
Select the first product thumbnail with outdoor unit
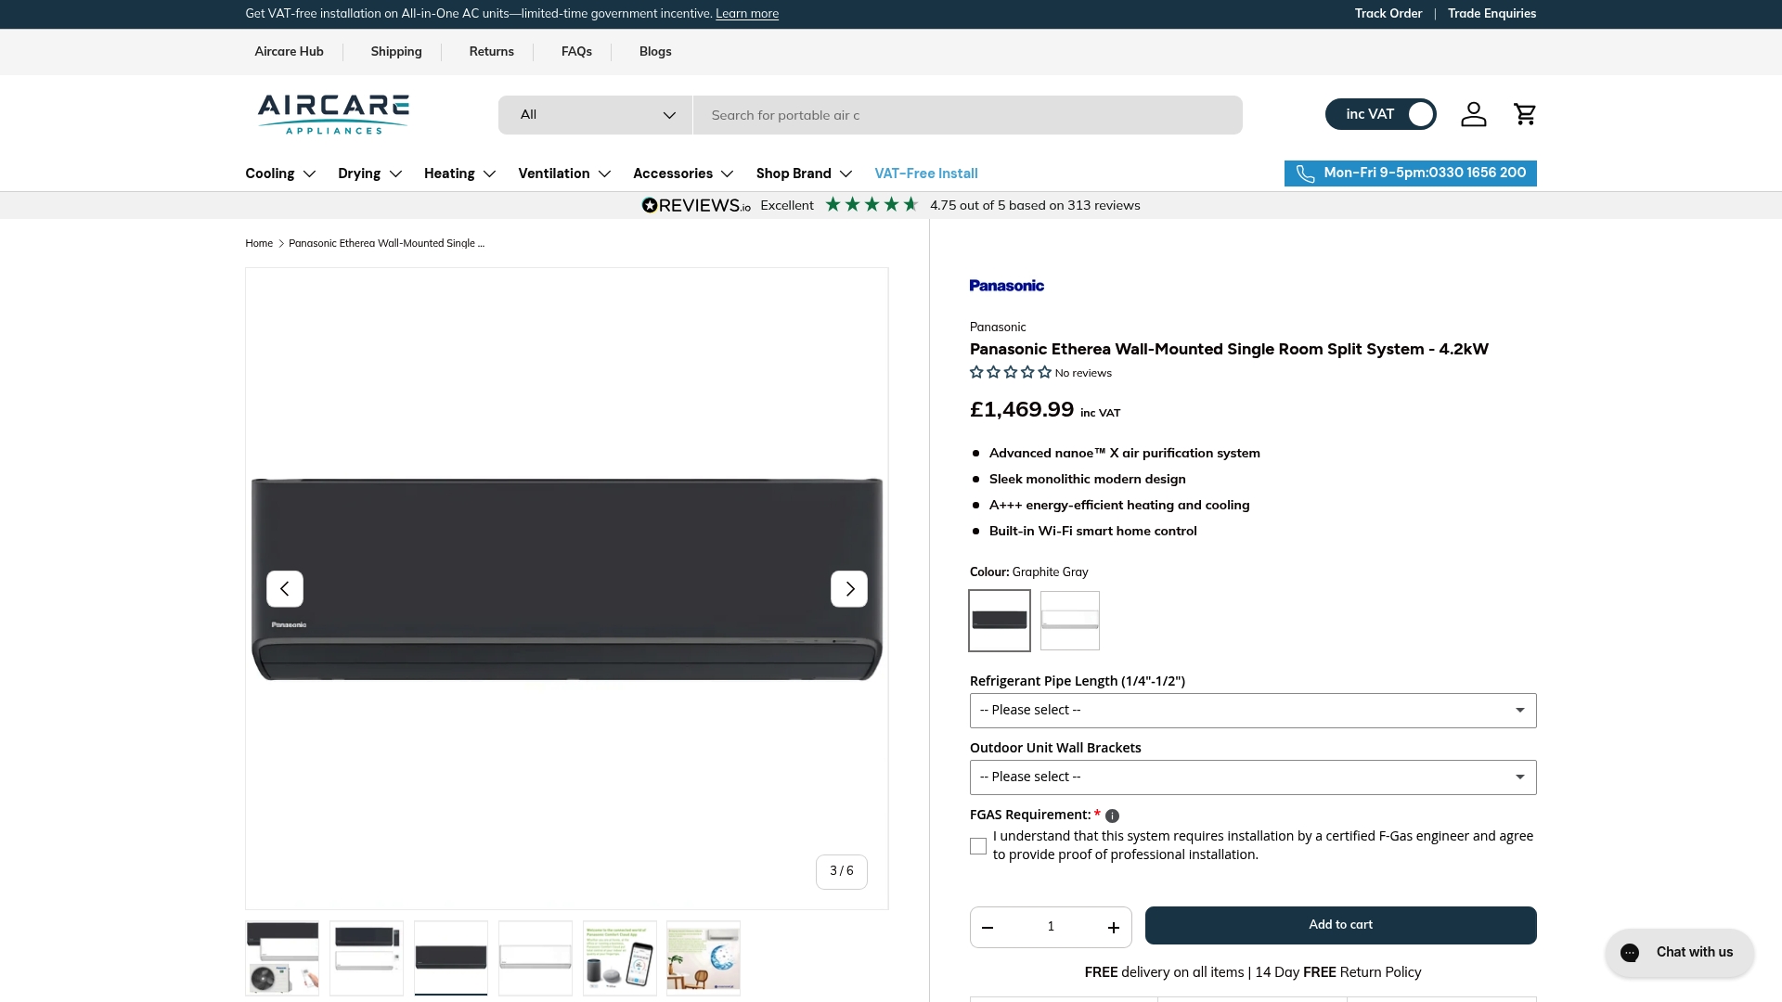pos(282,958)
